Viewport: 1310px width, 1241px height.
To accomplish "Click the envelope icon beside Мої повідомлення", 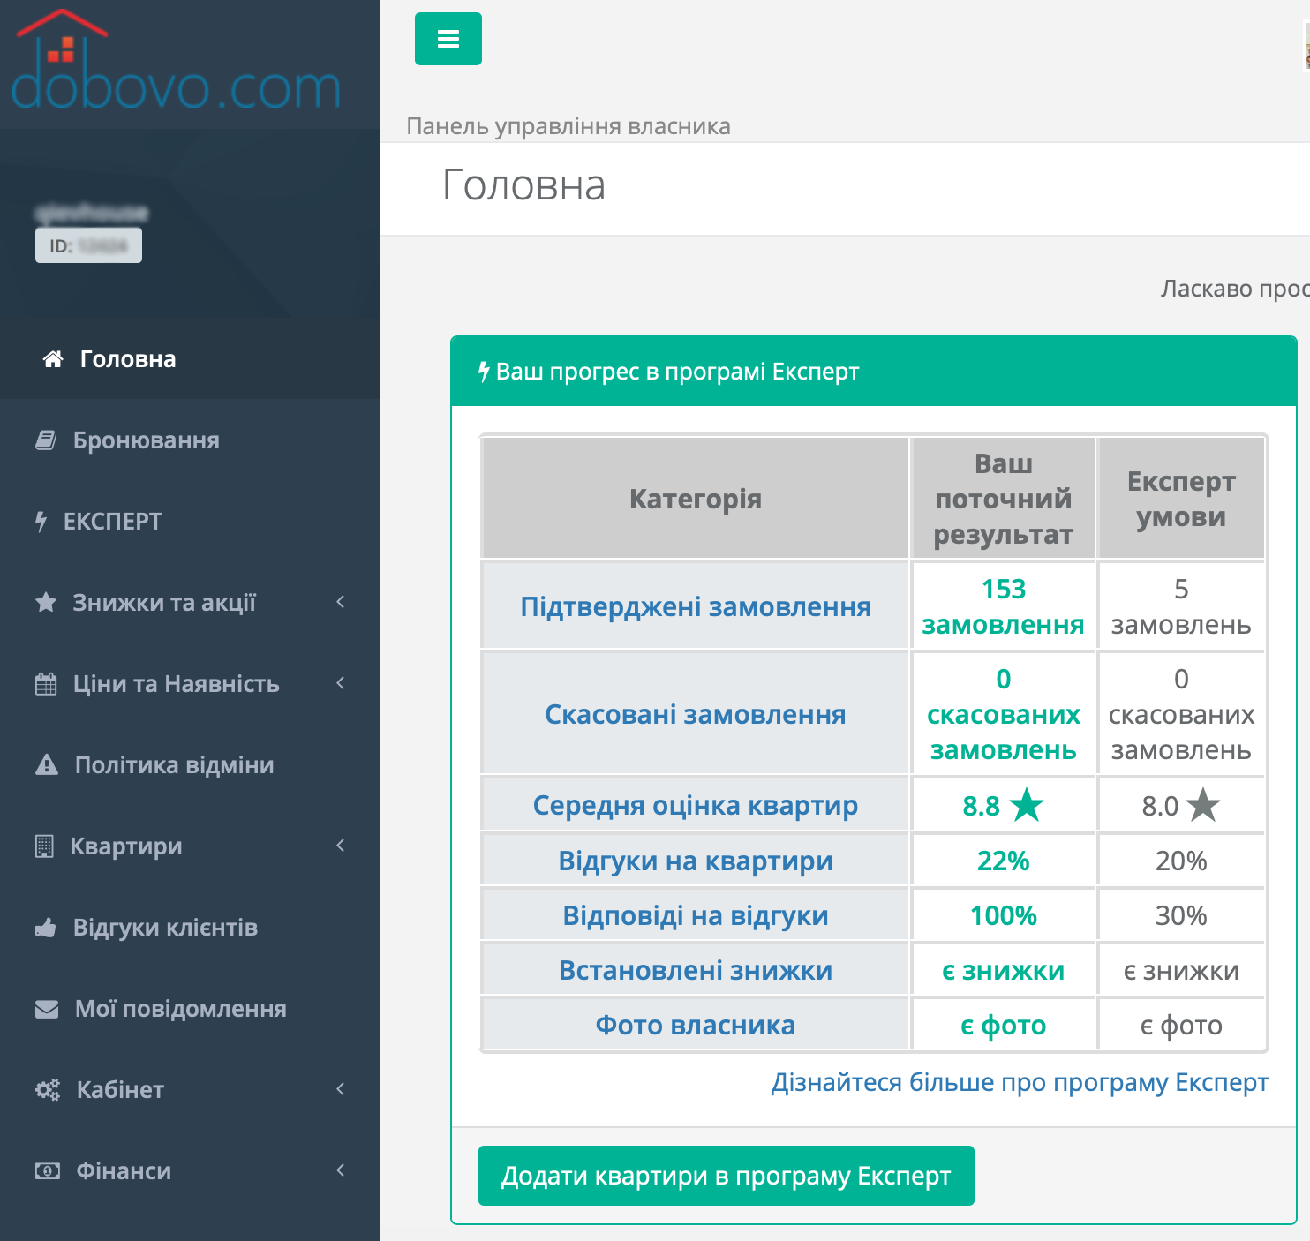I will pyautogui.click(x=47, y=1009).
